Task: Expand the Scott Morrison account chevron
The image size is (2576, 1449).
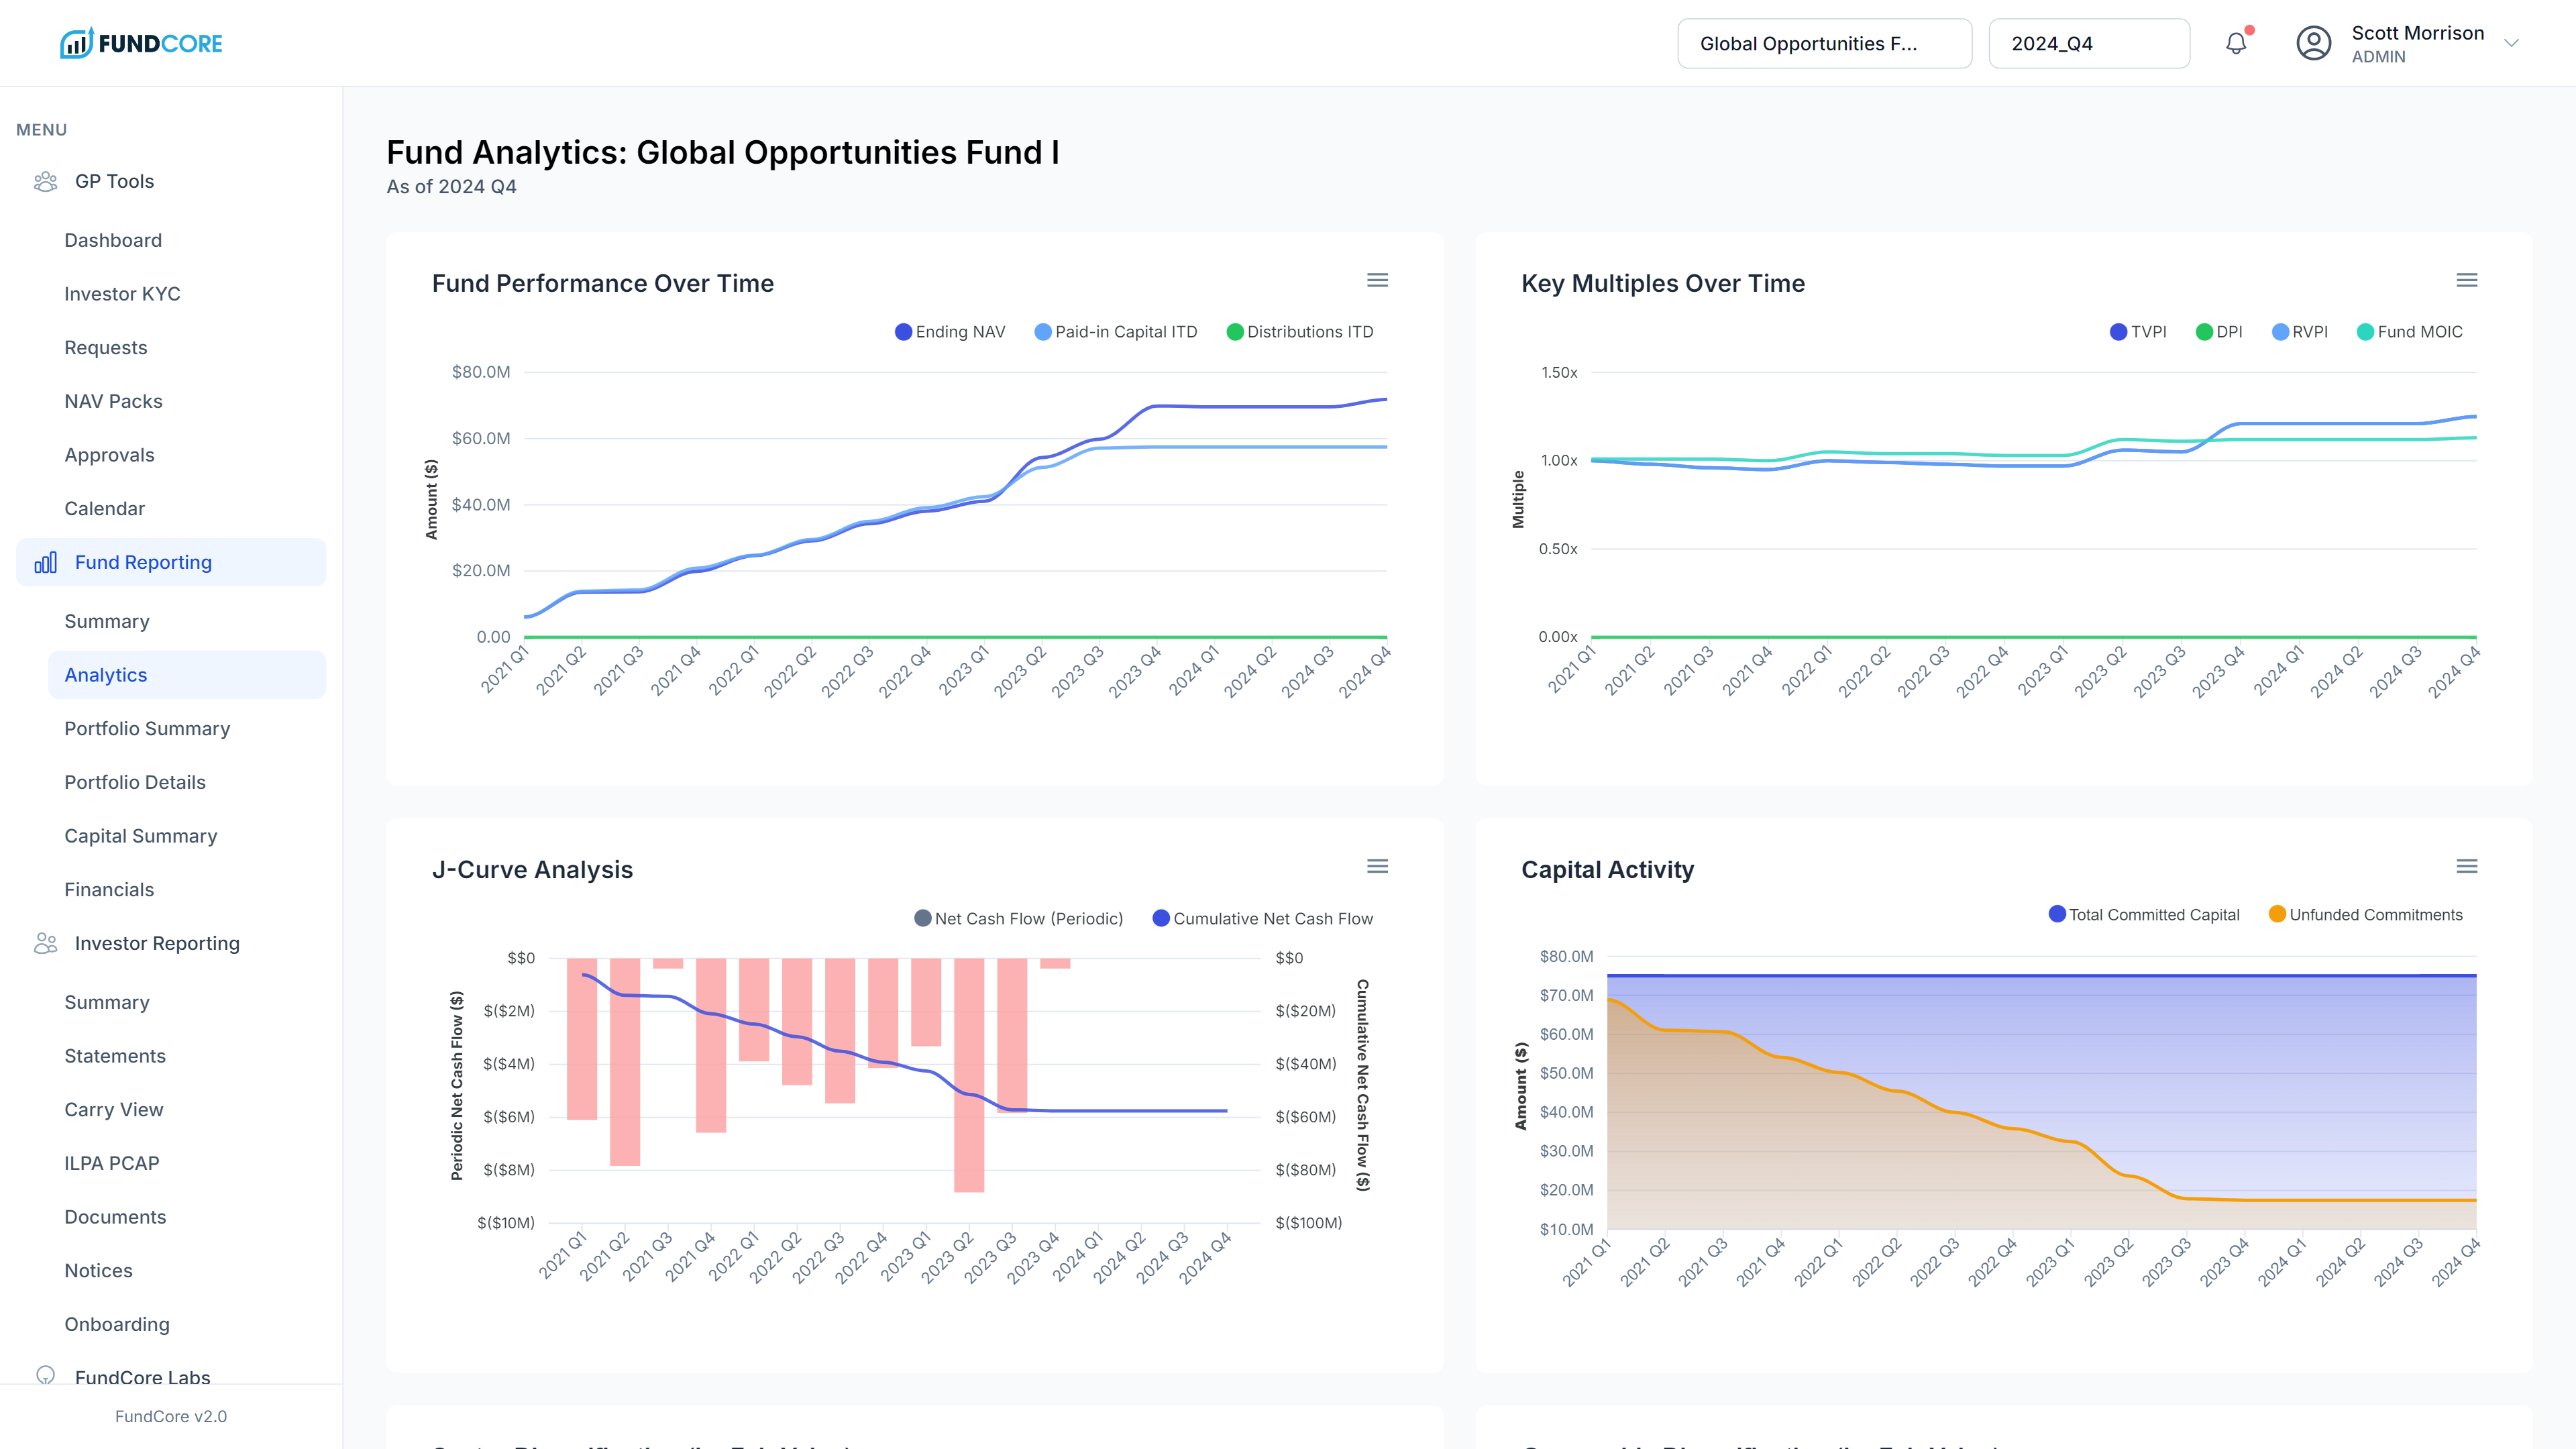Action: 2510,43
